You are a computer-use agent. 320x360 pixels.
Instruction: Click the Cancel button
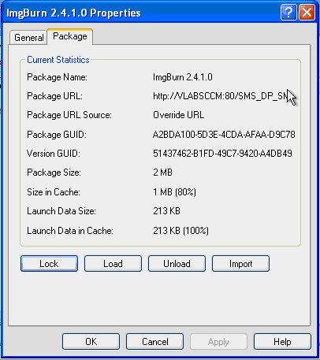(x=154, y=342)
